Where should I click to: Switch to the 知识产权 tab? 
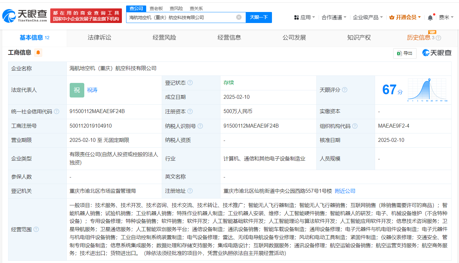click(359, 38)
